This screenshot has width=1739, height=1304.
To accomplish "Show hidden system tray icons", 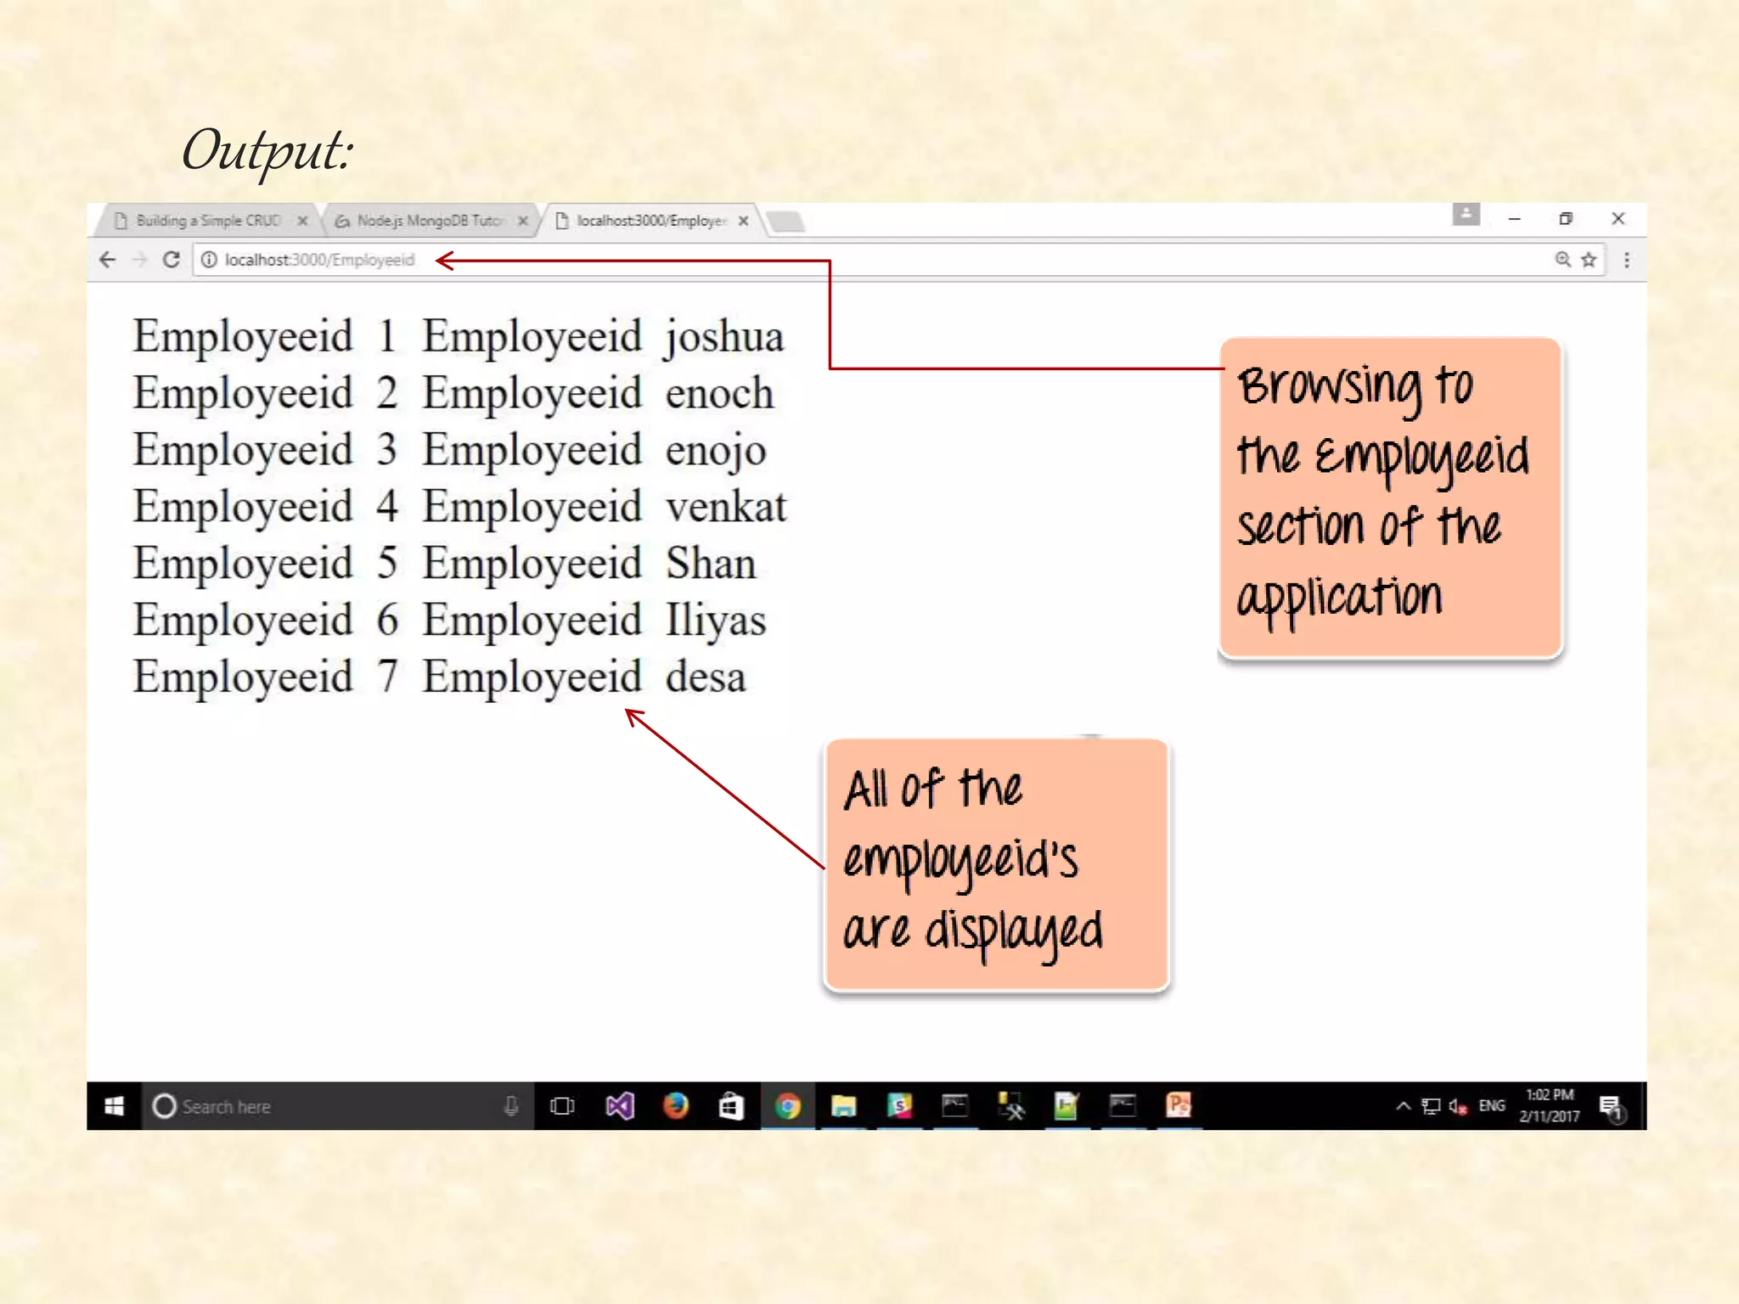I will (1404, 1106).
